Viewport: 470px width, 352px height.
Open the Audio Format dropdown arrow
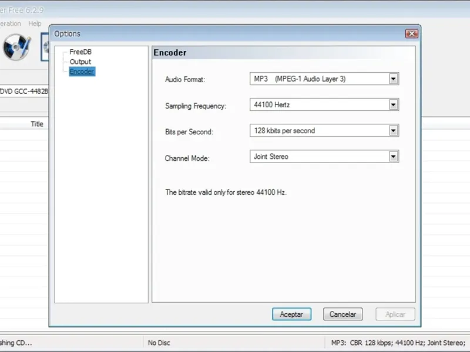coord(393,79)
